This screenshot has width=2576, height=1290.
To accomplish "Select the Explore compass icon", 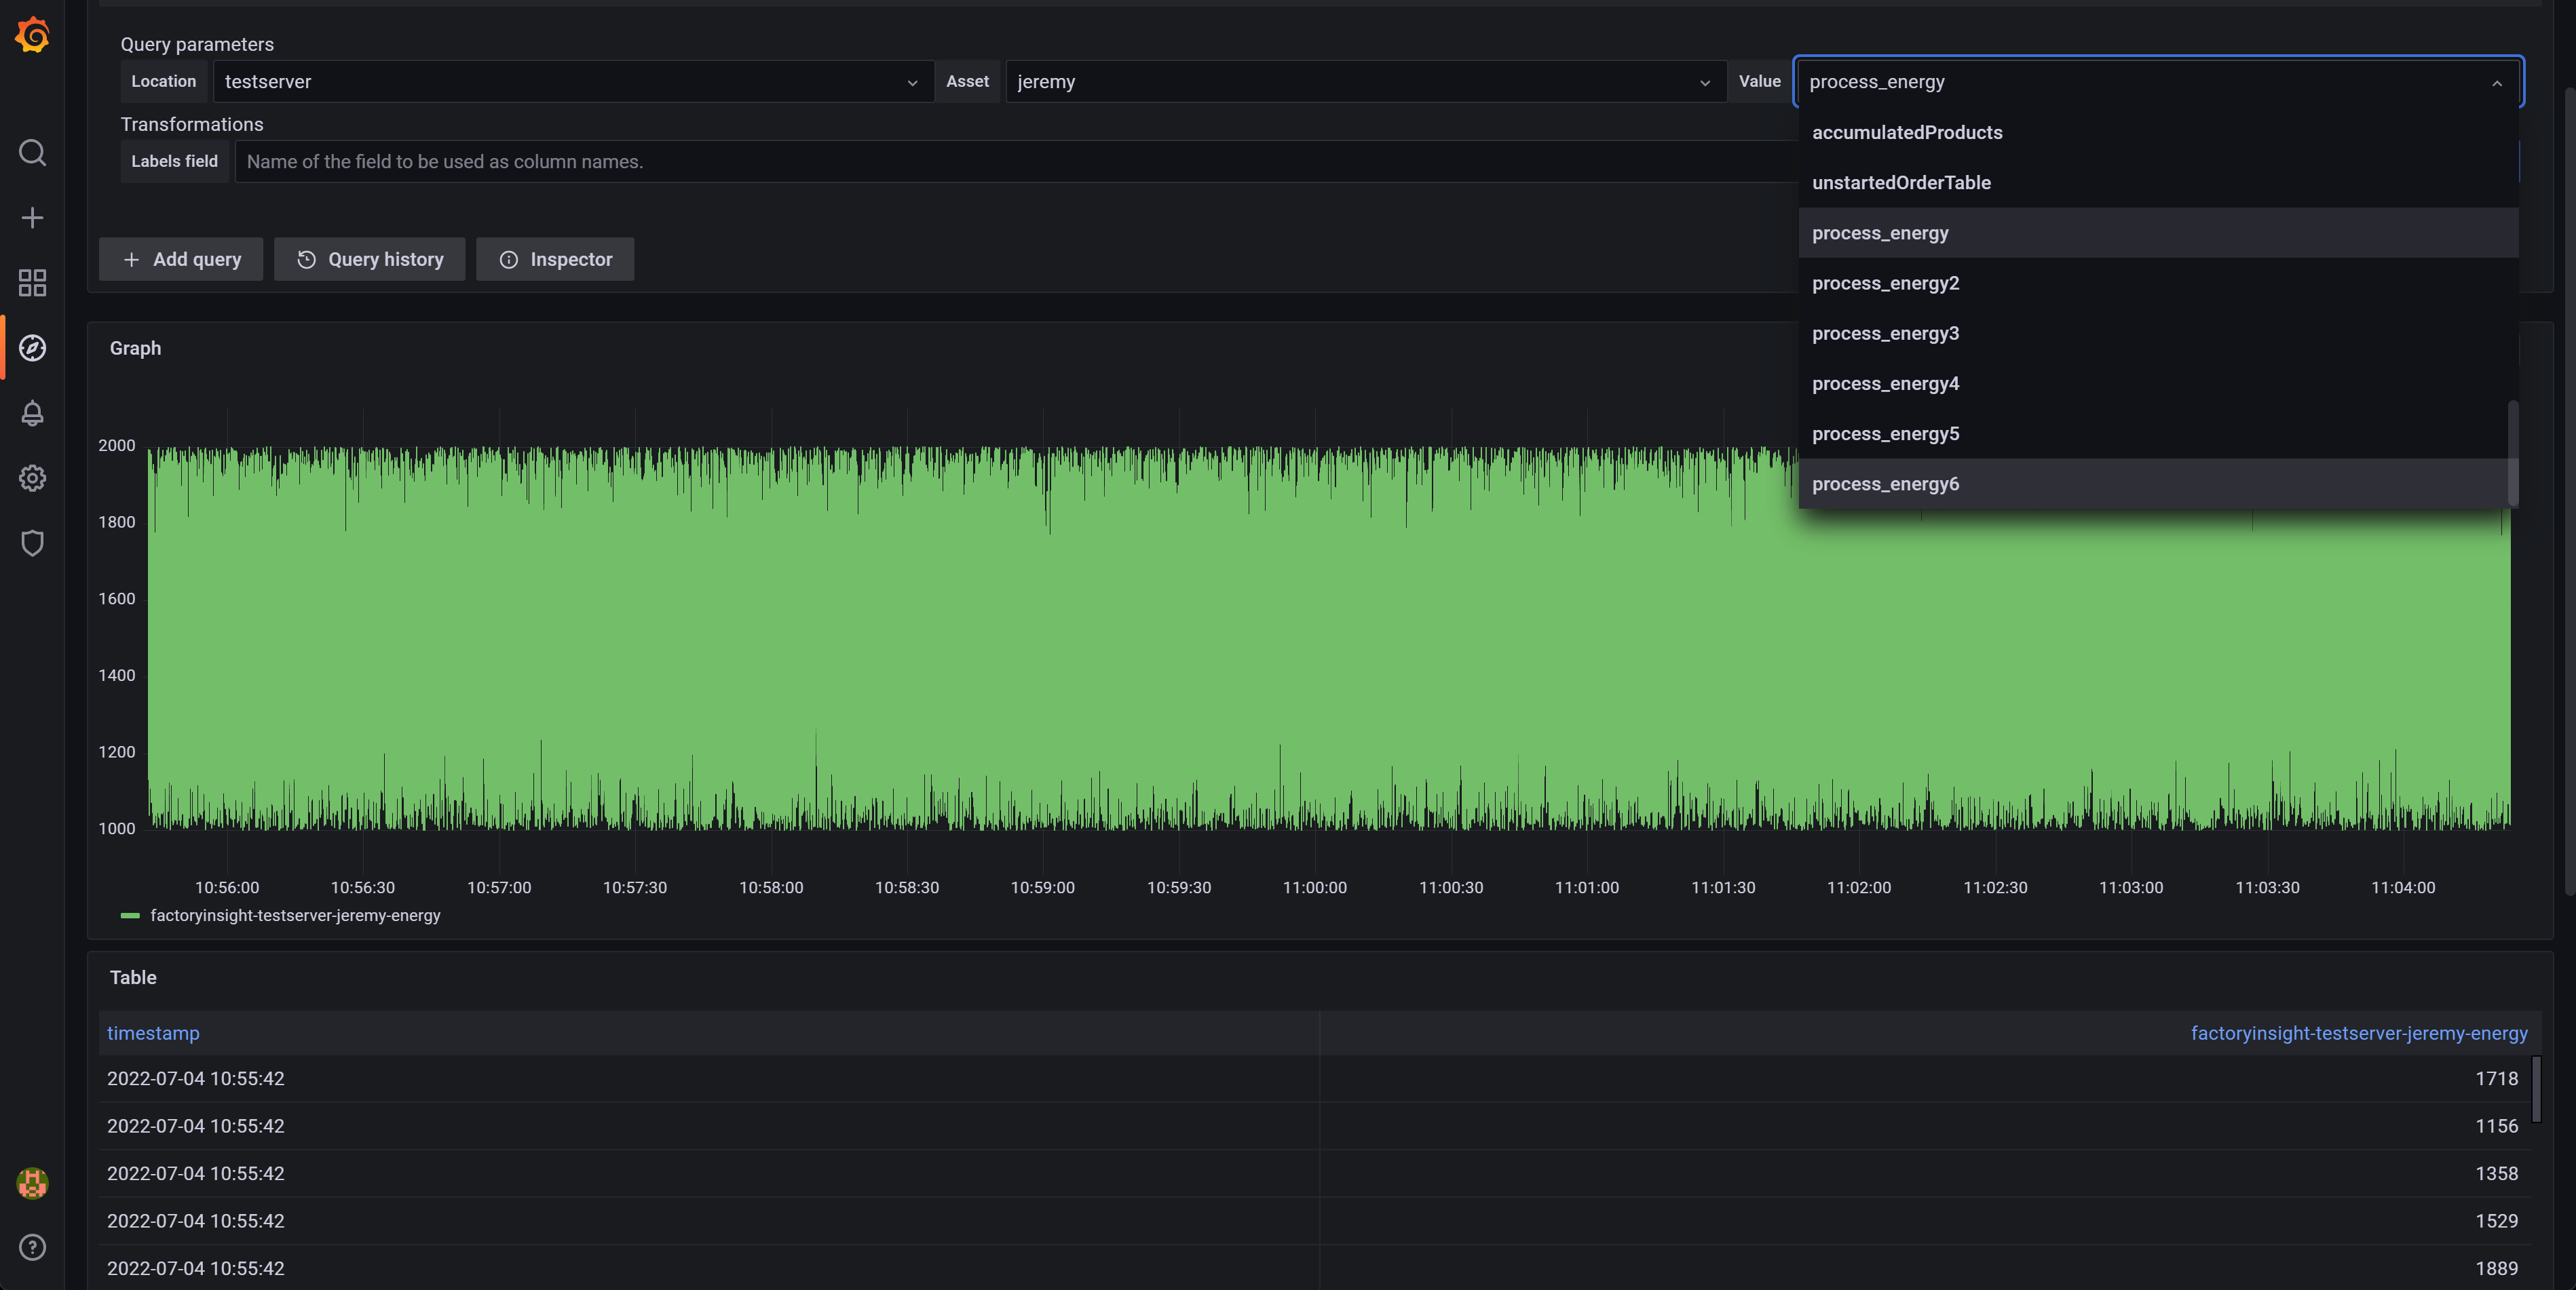I will pyautogui.click(x=32, y=348).
